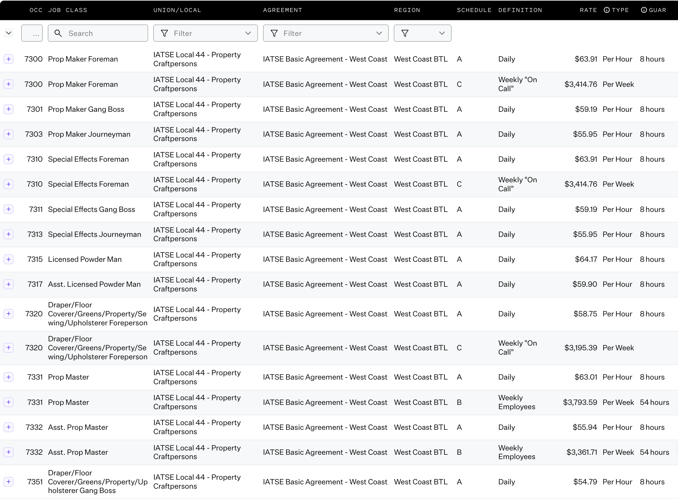Screen dimensions: 678x499
Task: Click the info icon beside TYPE header
Action: coord(607,10)
